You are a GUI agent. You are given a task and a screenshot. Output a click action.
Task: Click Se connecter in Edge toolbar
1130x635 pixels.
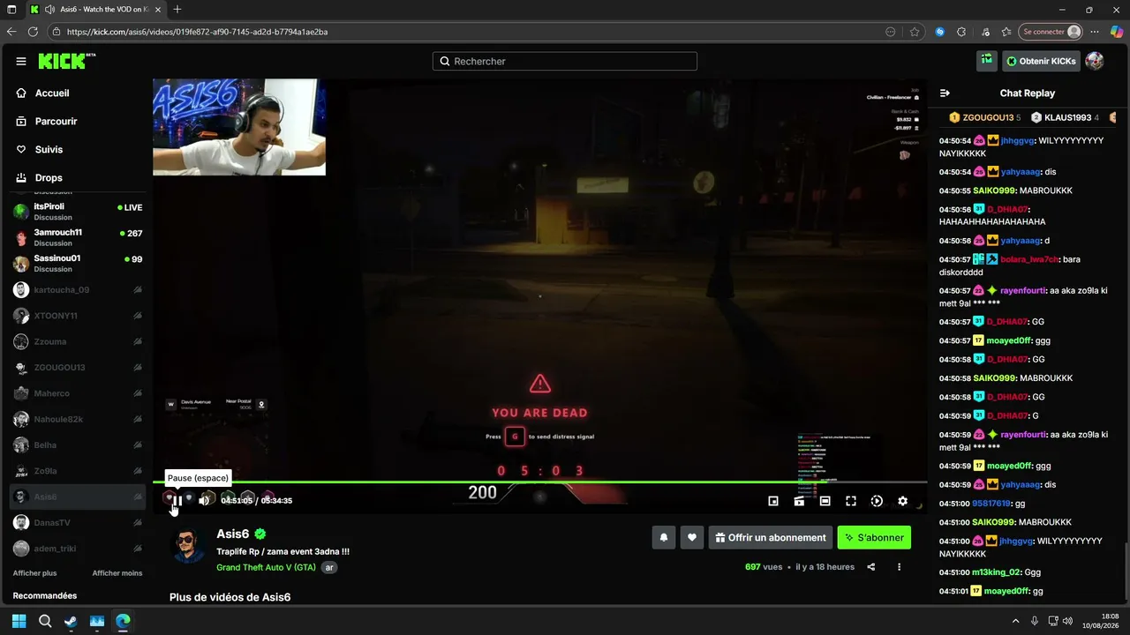coord(1050,32)
